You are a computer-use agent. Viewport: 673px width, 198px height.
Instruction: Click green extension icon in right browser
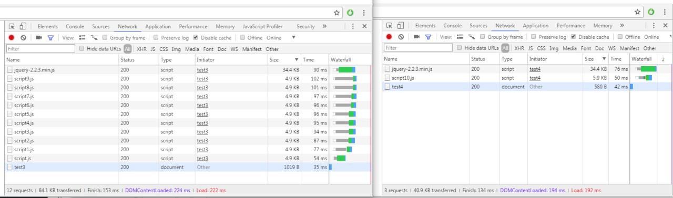pos(651,12)
